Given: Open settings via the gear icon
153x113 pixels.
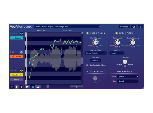Looking at the screenshot, I should 134,27.
